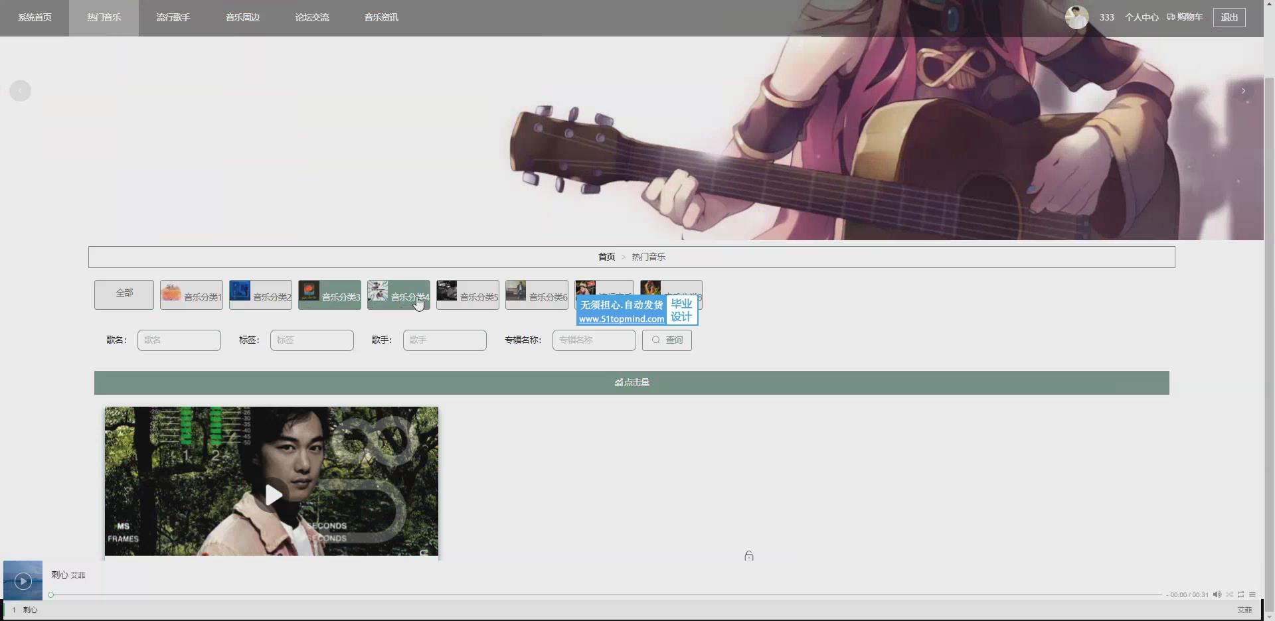Open the 论坛交流 nav tab
The width and height of the screenshot is (1275, 621).
click(312, 18)
